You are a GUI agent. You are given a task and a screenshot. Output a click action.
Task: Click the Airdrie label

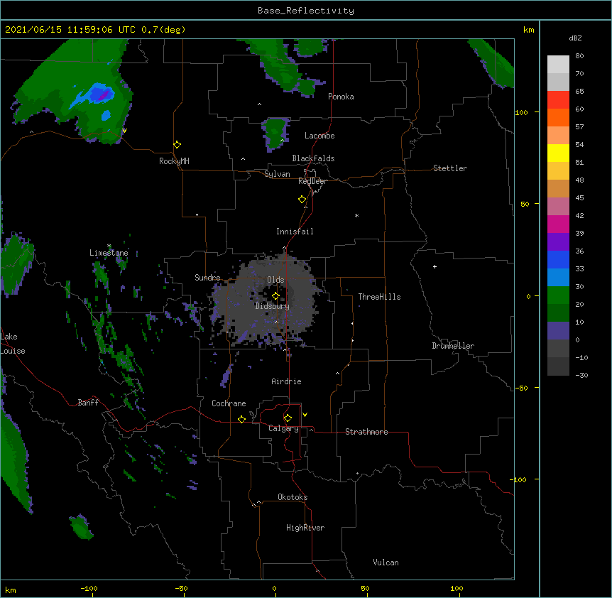[x=286, y=381]
